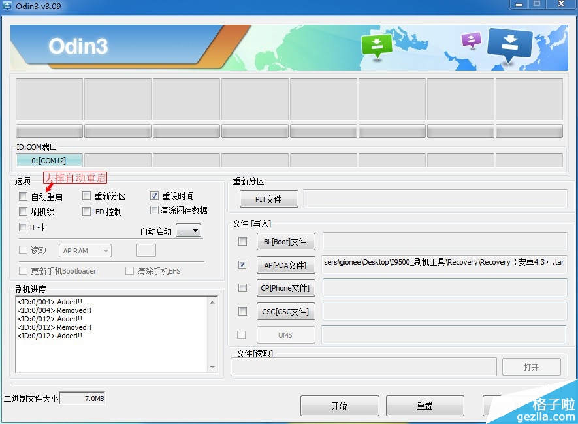Click the green download icon in banner
Viewport: 578px width, 424px height.
376,46
